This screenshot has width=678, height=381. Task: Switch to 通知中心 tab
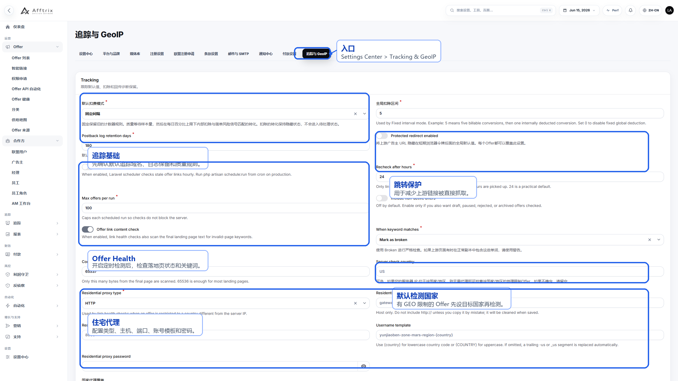click(266, 54)
